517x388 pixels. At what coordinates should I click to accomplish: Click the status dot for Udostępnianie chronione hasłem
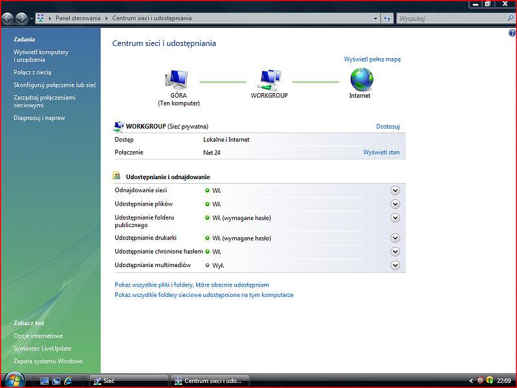(x=207, y=252)
